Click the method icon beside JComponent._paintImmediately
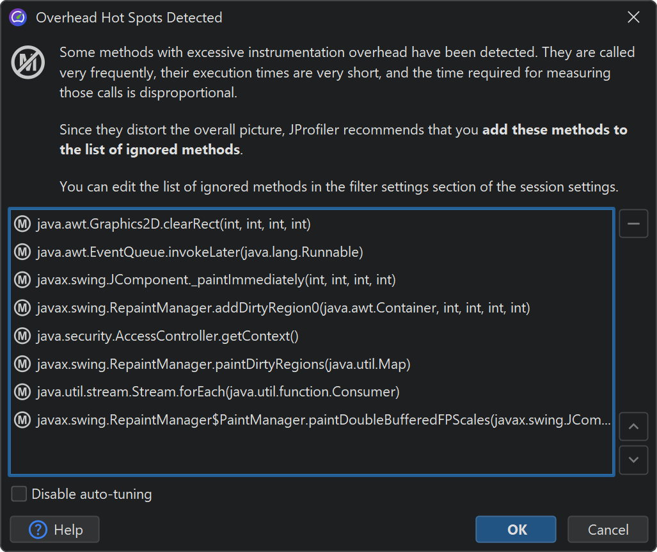This screenshot has height=552, width=657. pyautogui.click(x=22, y=280)
